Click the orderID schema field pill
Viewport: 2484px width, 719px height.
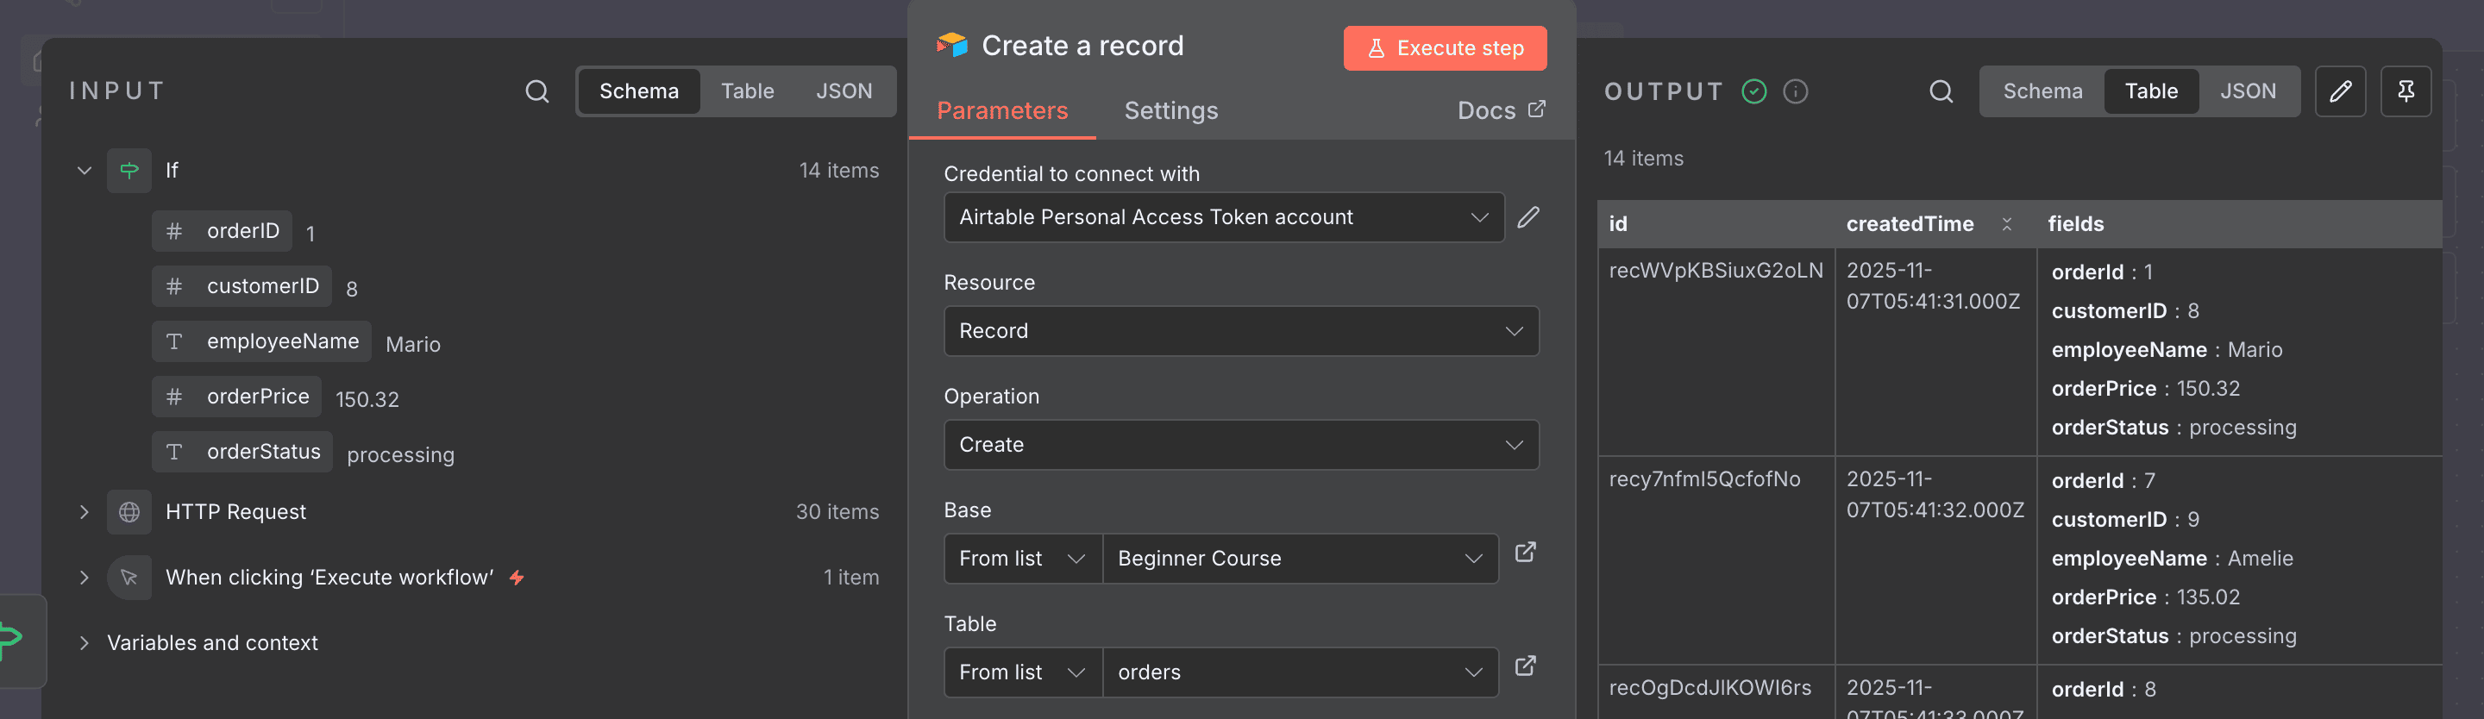tap(222, 231)
